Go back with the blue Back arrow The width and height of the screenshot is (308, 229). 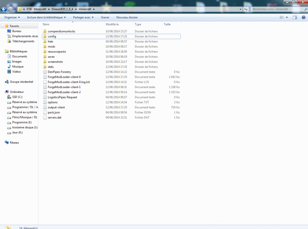(4, 9)
